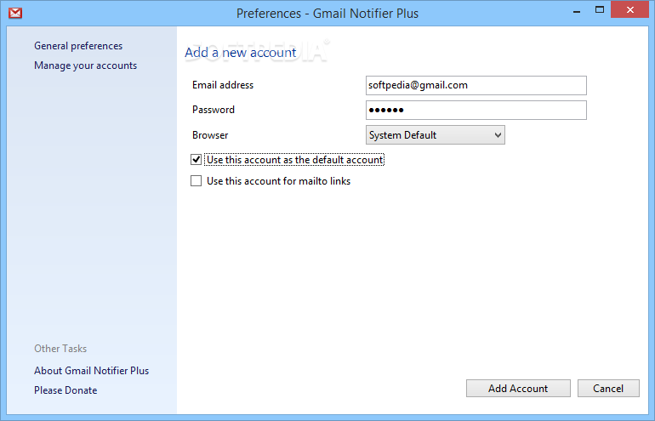This screenshot has width=655, height=421.
Task: Open General preferences section
Action: click(x=78, y=46)
